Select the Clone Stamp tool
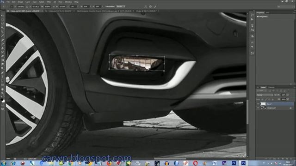 [x=3, y=48]
